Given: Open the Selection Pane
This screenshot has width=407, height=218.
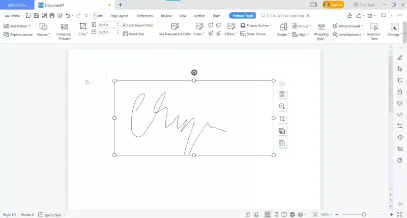Looking at the screenshot, I should [x=374, y=32].
